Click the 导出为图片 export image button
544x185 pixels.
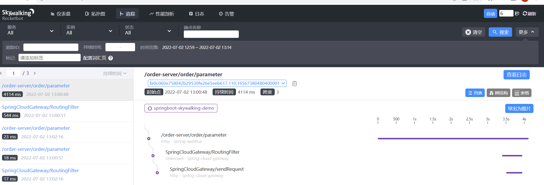[519, 108]
